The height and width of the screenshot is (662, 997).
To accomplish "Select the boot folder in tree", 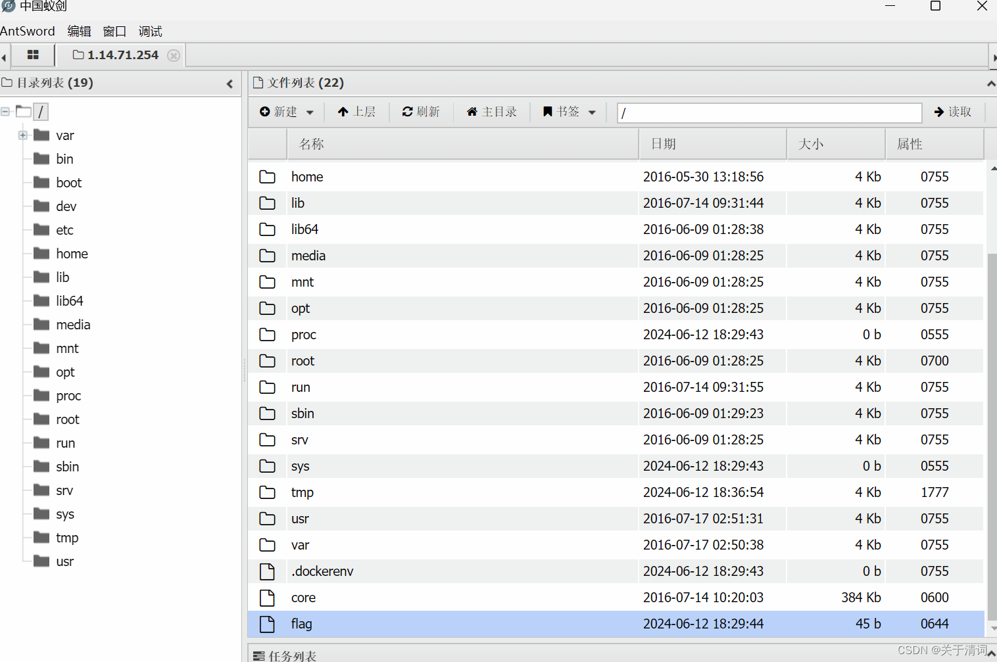I will pos(69,183).
